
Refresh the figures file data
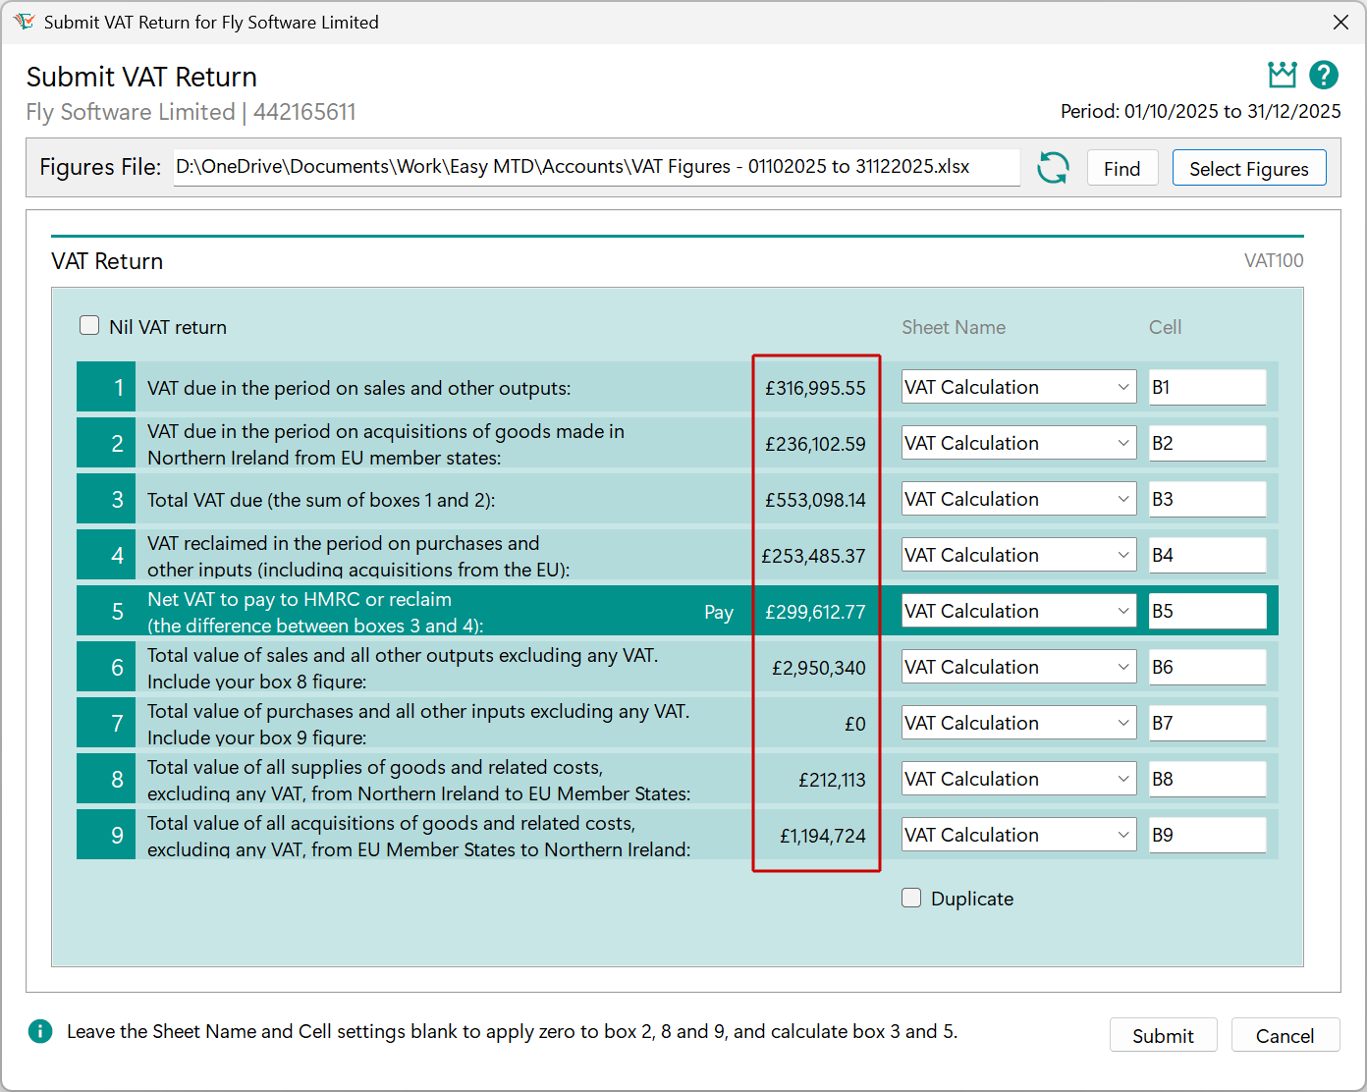(x=1053, y=168)
